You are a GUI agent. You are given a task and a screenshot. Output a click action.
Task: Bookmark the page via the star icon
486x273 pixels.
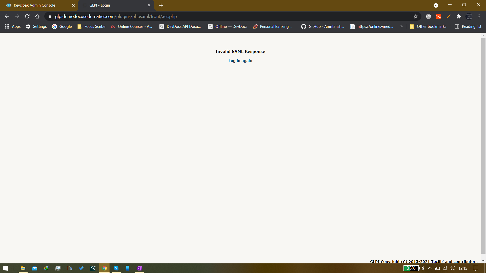pyautogui.click(x=416, y=16)
